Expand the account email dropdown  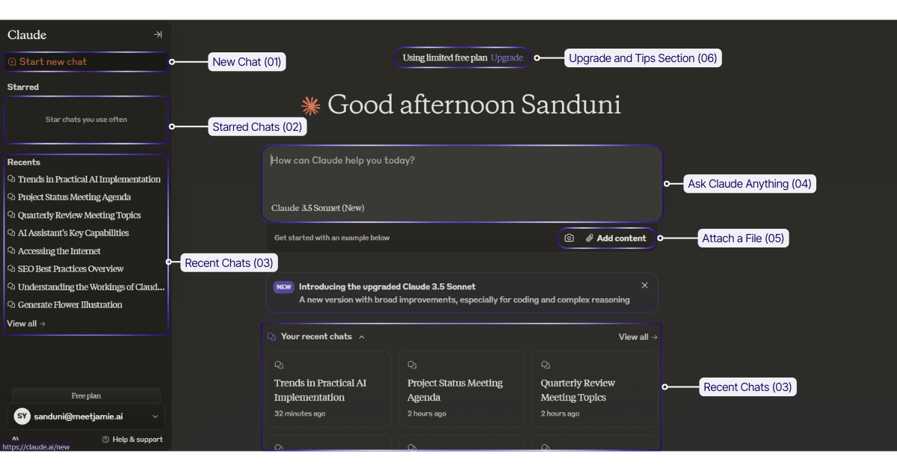click(x=155, y=416)
